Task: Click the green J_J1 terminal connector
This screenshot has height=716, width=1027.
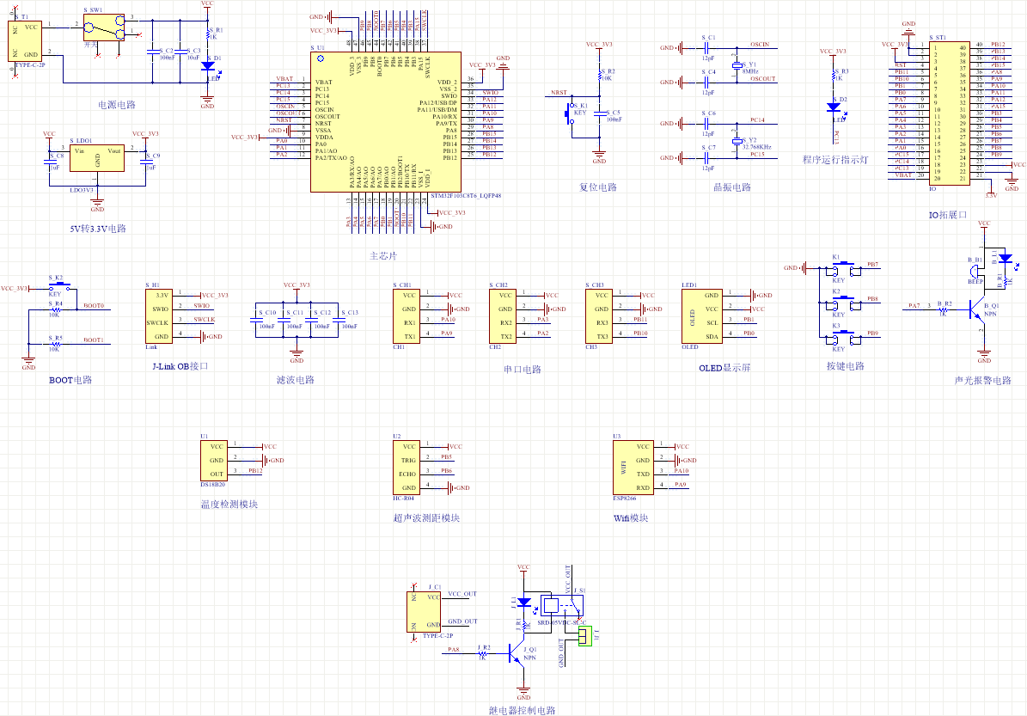Action: [x=585, y=636]
